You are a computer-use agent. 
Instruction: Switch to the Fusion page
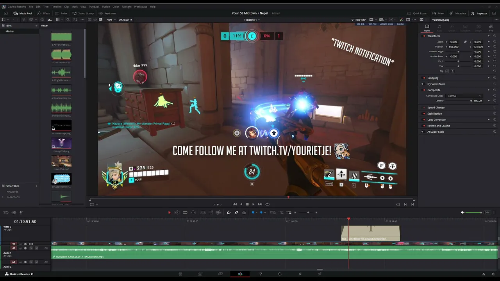pos(260,274)
